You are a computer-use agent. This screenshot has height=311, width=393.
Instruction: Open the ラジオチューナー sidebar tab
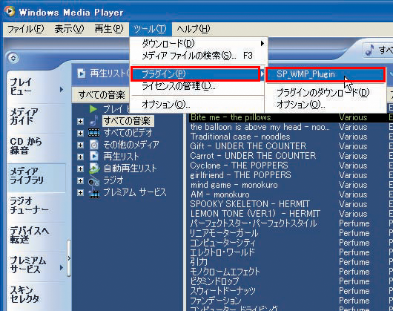click(29, 206)
